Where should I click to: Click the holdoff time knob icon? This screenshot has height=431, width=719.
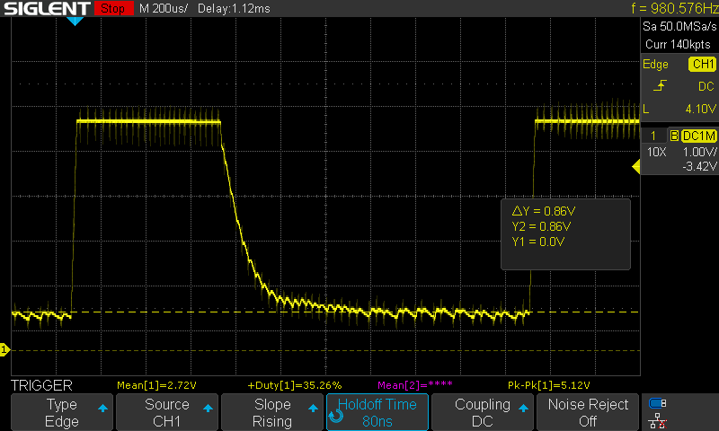(337, 415)
